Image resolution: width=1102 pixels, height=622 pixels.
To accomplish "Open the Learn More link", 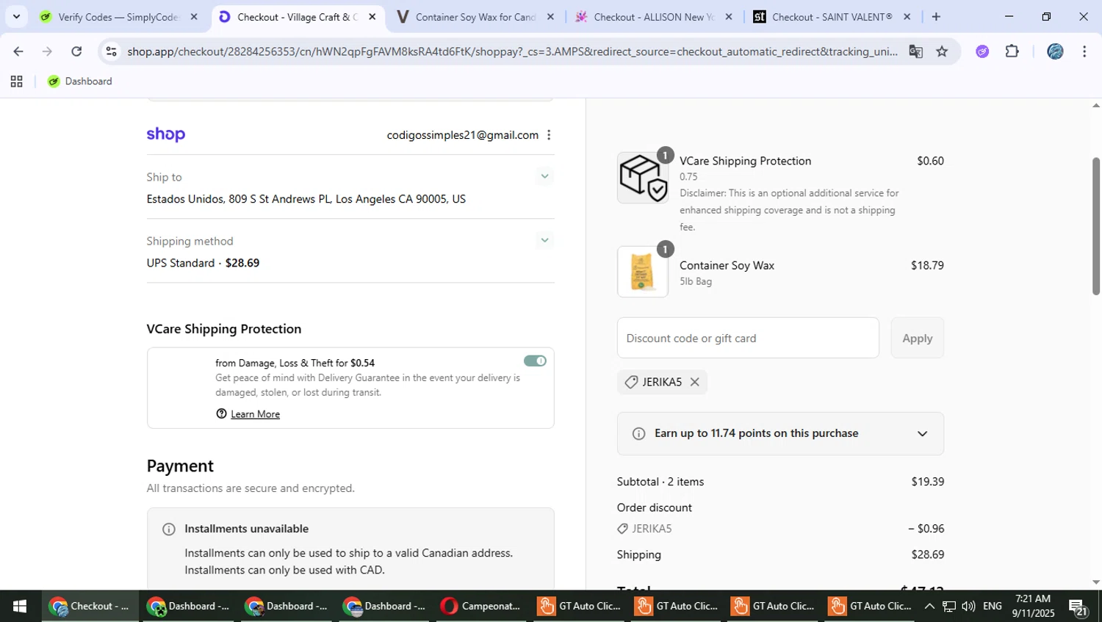I will (x=255, y=414).
